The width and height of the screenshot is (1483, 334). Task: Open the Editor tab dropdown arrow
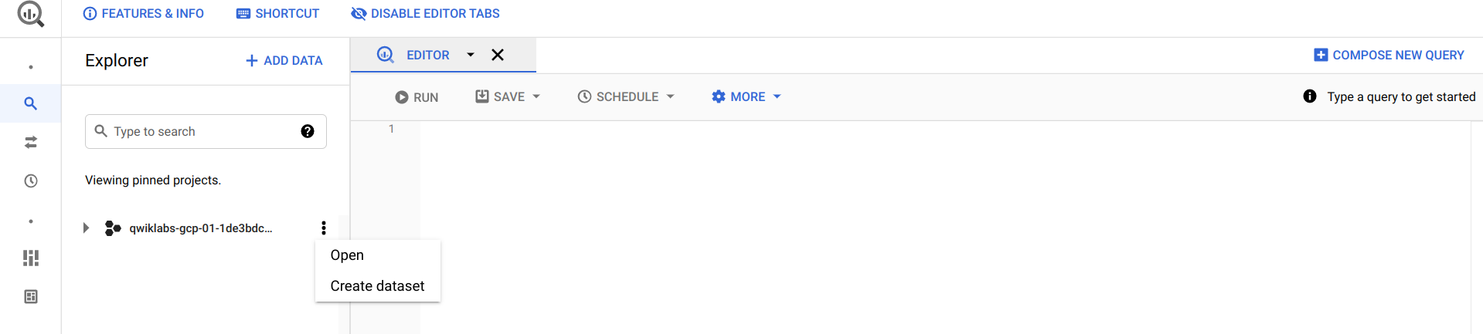click(x=470, y=55)
